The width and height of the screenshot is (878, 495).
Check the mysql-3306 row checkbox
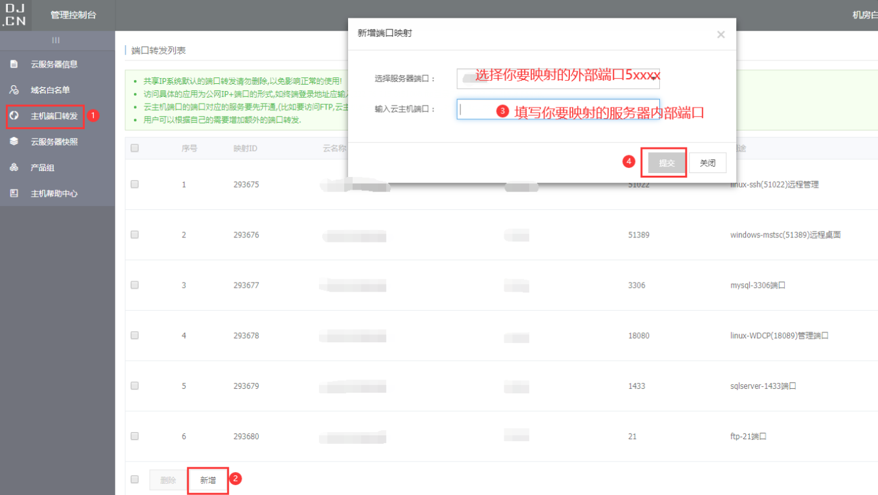pos(135,285)
